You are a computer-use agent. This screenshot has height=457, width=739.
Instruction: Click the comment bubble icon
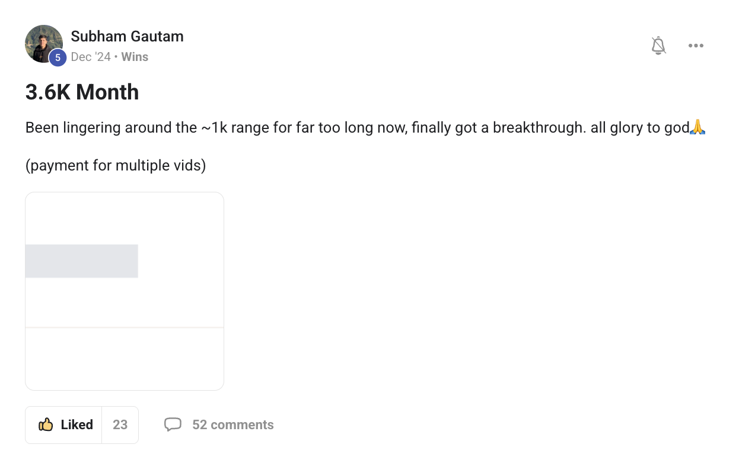[x=173, y=424]
